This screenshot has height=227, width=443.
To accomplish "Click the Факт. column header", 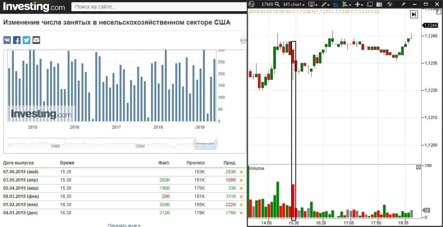I will pos(164,163).
